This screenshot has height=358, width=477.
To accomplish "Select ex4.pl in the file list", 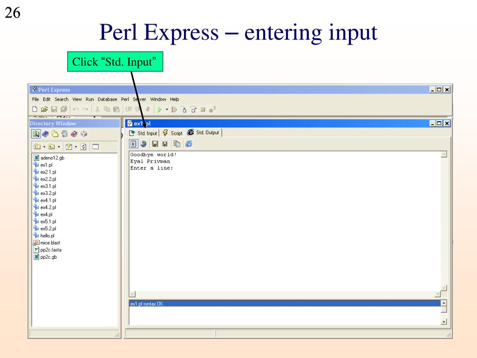I will [x=42, y=214].
